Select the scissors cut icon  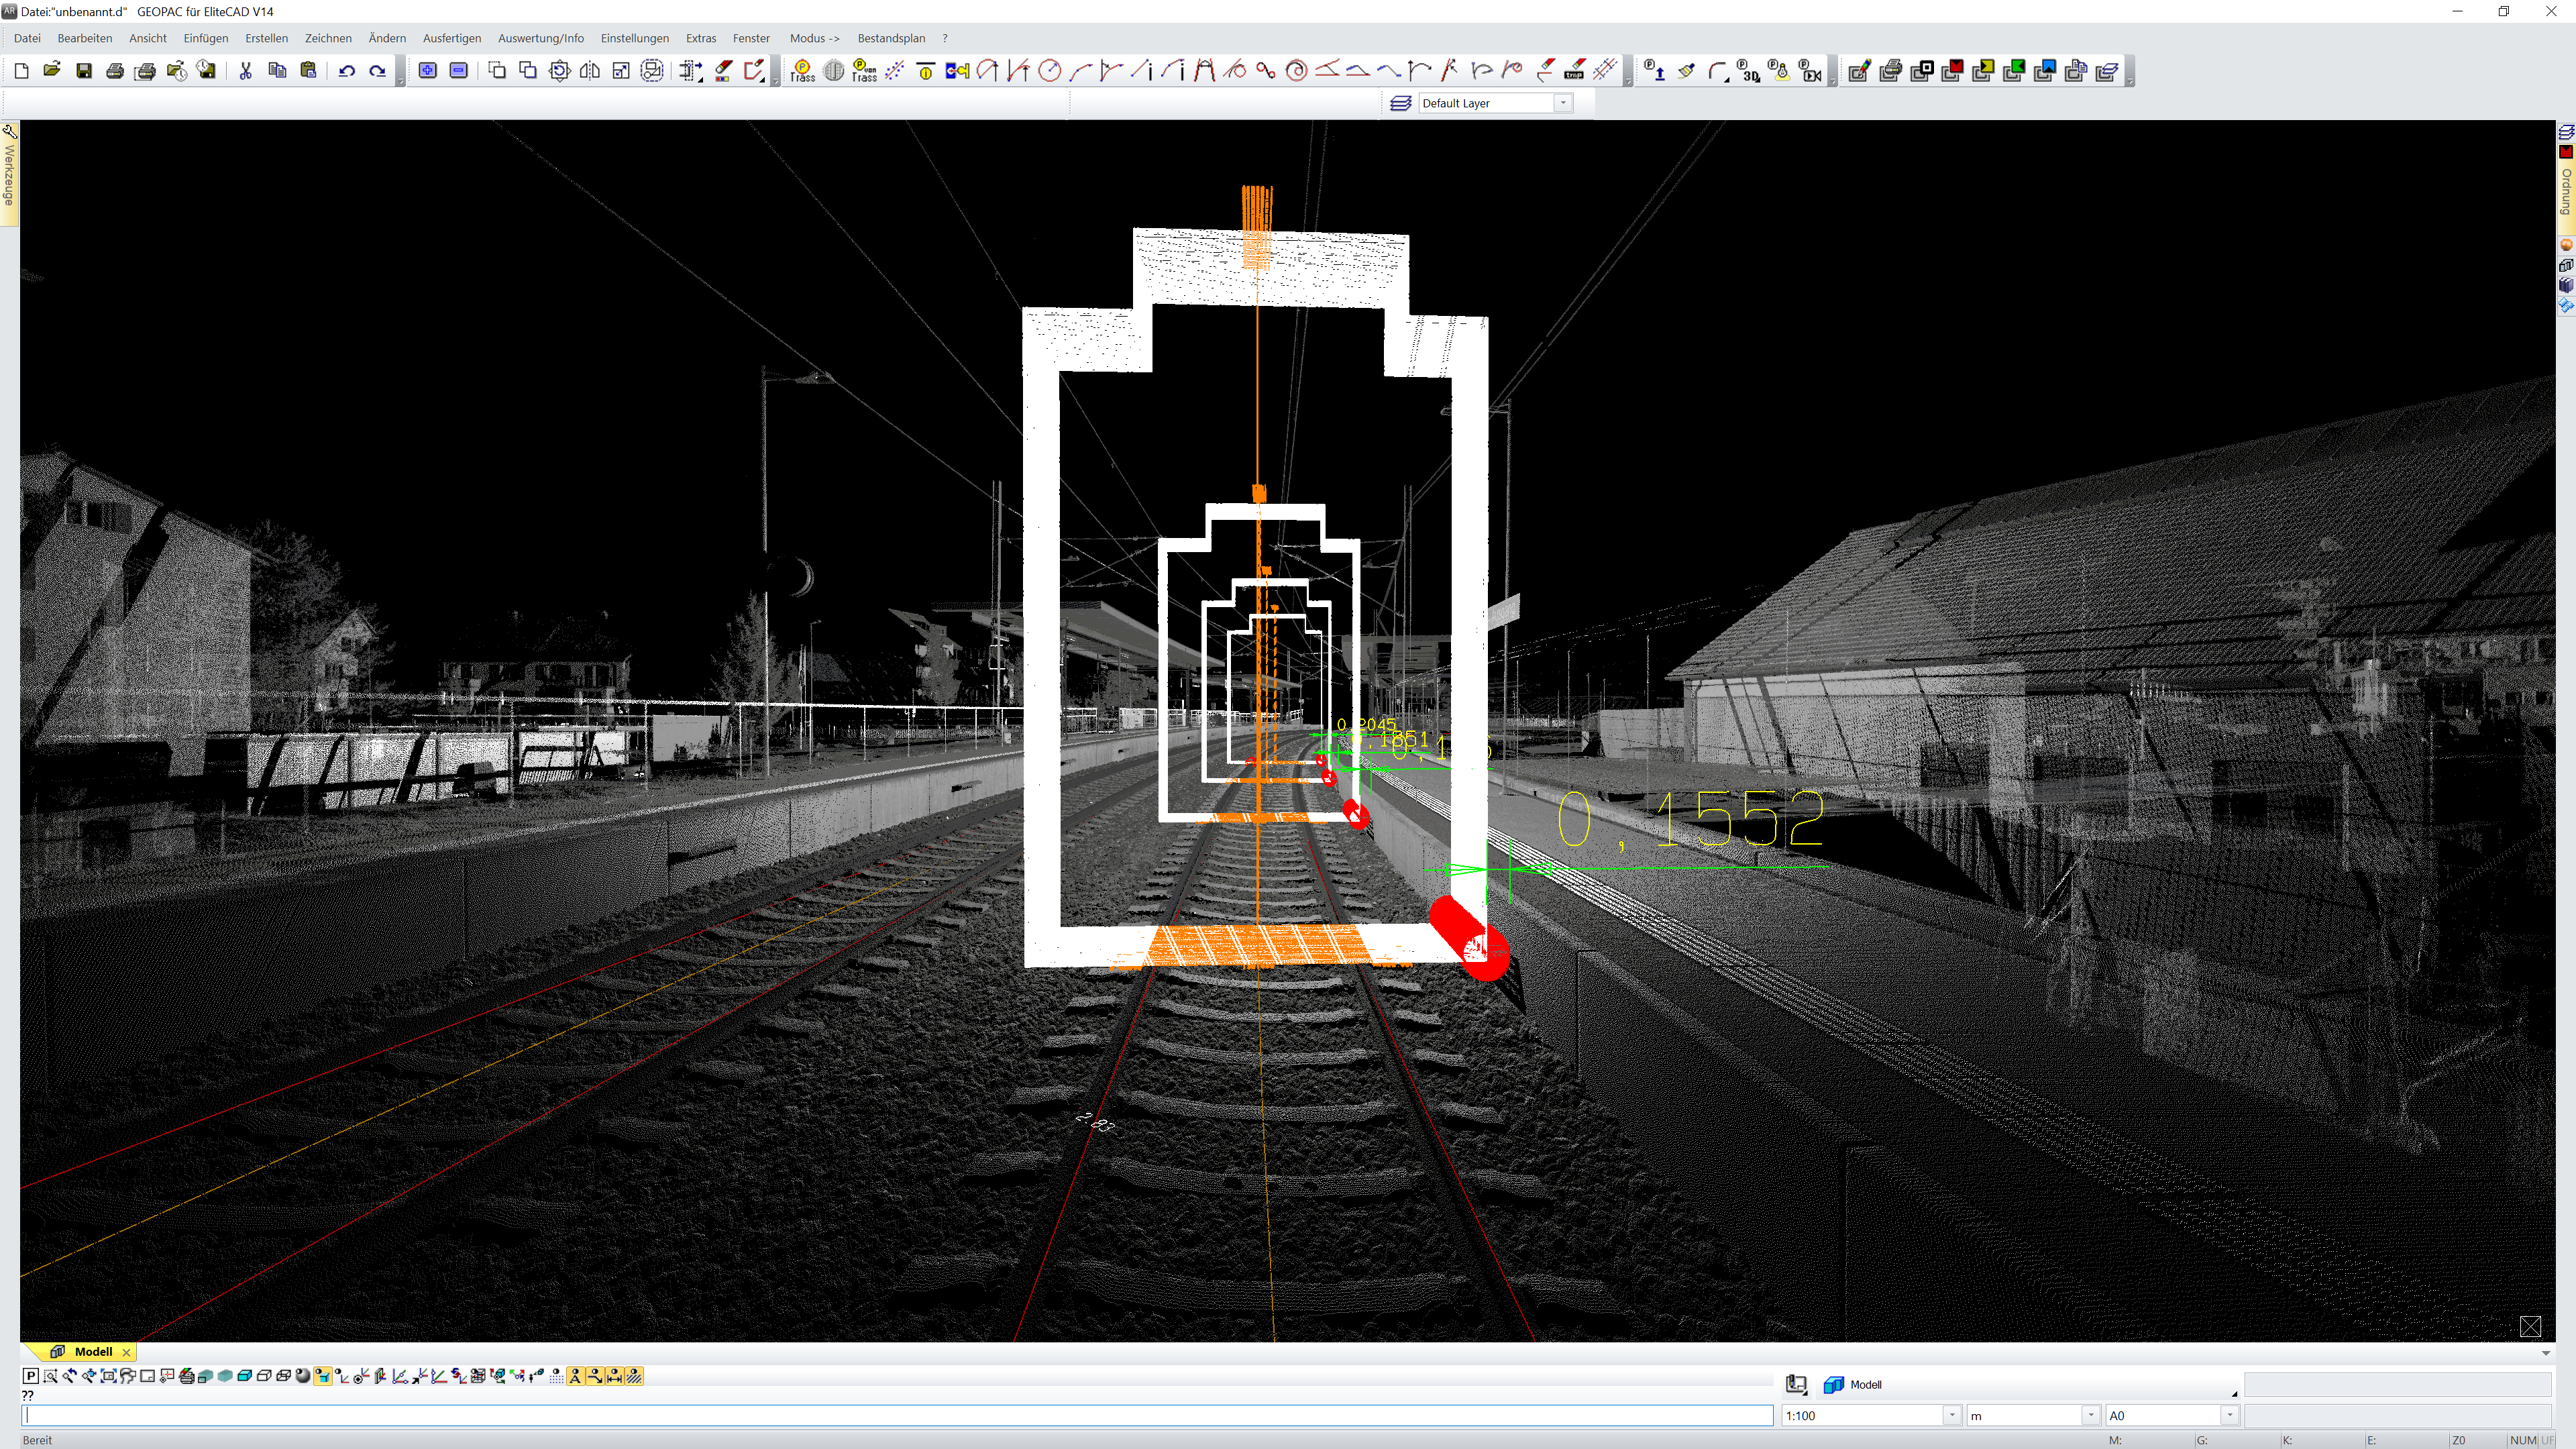tap(245, 71)
